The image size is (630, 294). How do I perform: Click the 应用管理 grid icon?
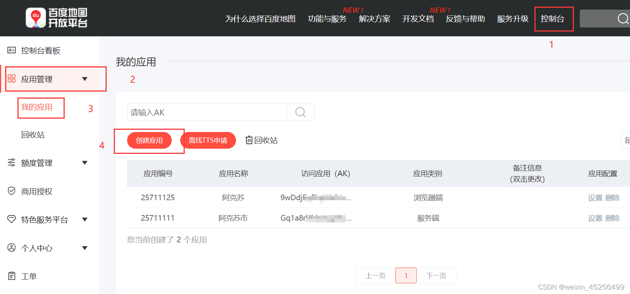click(x=12, y=79)
